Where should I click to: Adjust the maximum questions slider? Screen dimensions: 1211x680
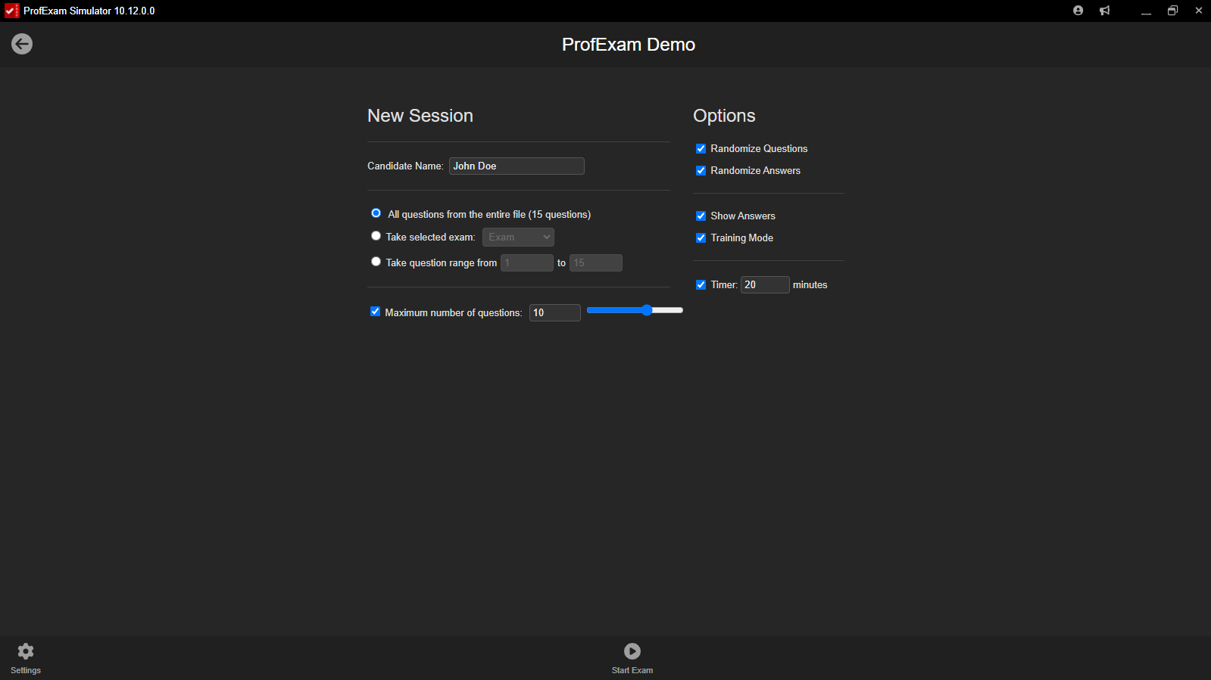click(x=635, y=310)
